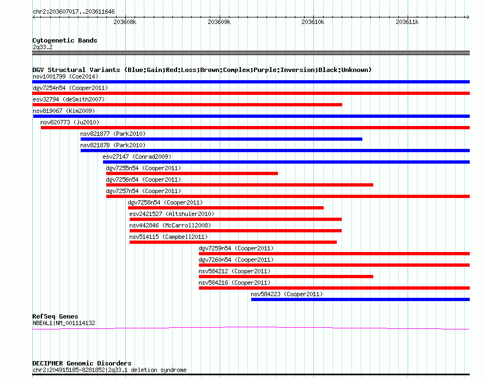Open the esv32794 (deSmith2007) variant
Screen dimensions: 485x378
pos(69,99)
